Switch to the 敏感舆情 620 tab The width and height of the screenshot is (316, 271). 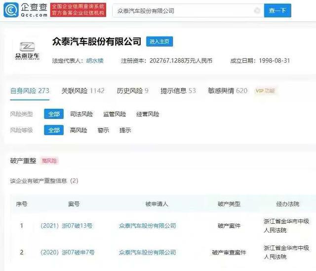click(x=228, y=91)
